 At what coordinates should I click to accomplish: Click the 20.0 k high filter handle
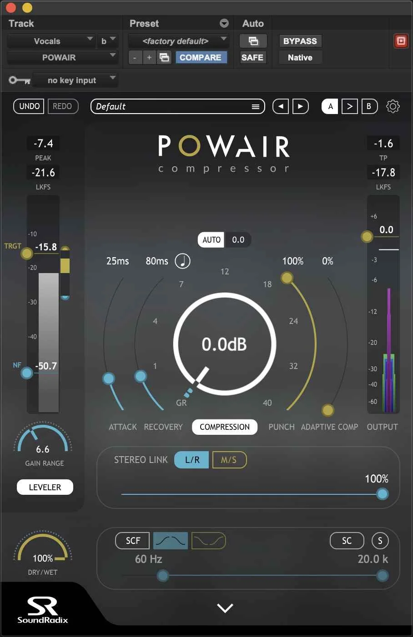point(383,576)
